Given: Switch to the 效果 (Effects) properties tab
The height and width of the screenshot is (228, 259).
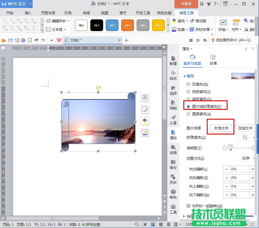Looking at the screenshot, I should pos(213,59).
